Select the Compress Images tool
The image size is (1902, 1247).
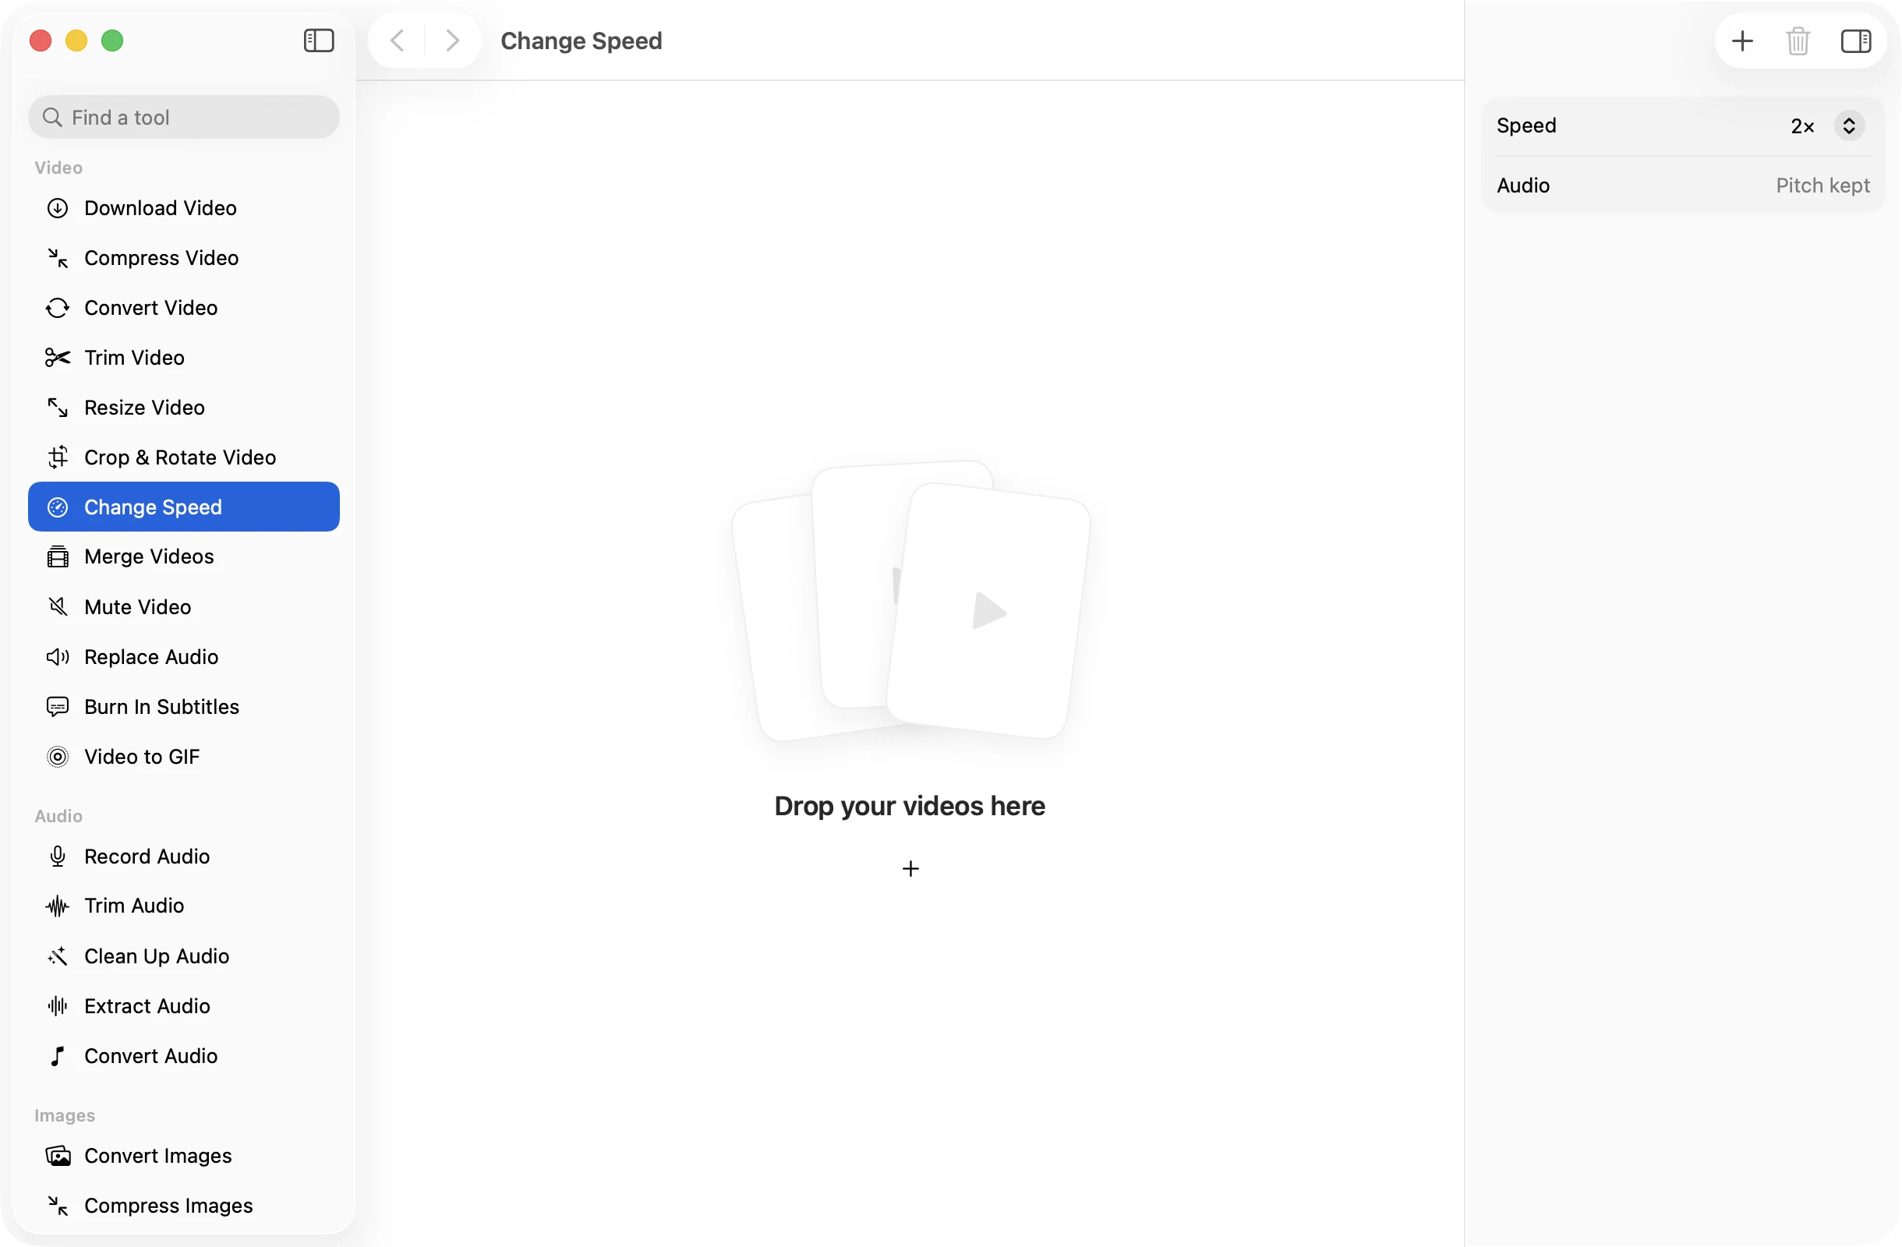click(184, 1206)
